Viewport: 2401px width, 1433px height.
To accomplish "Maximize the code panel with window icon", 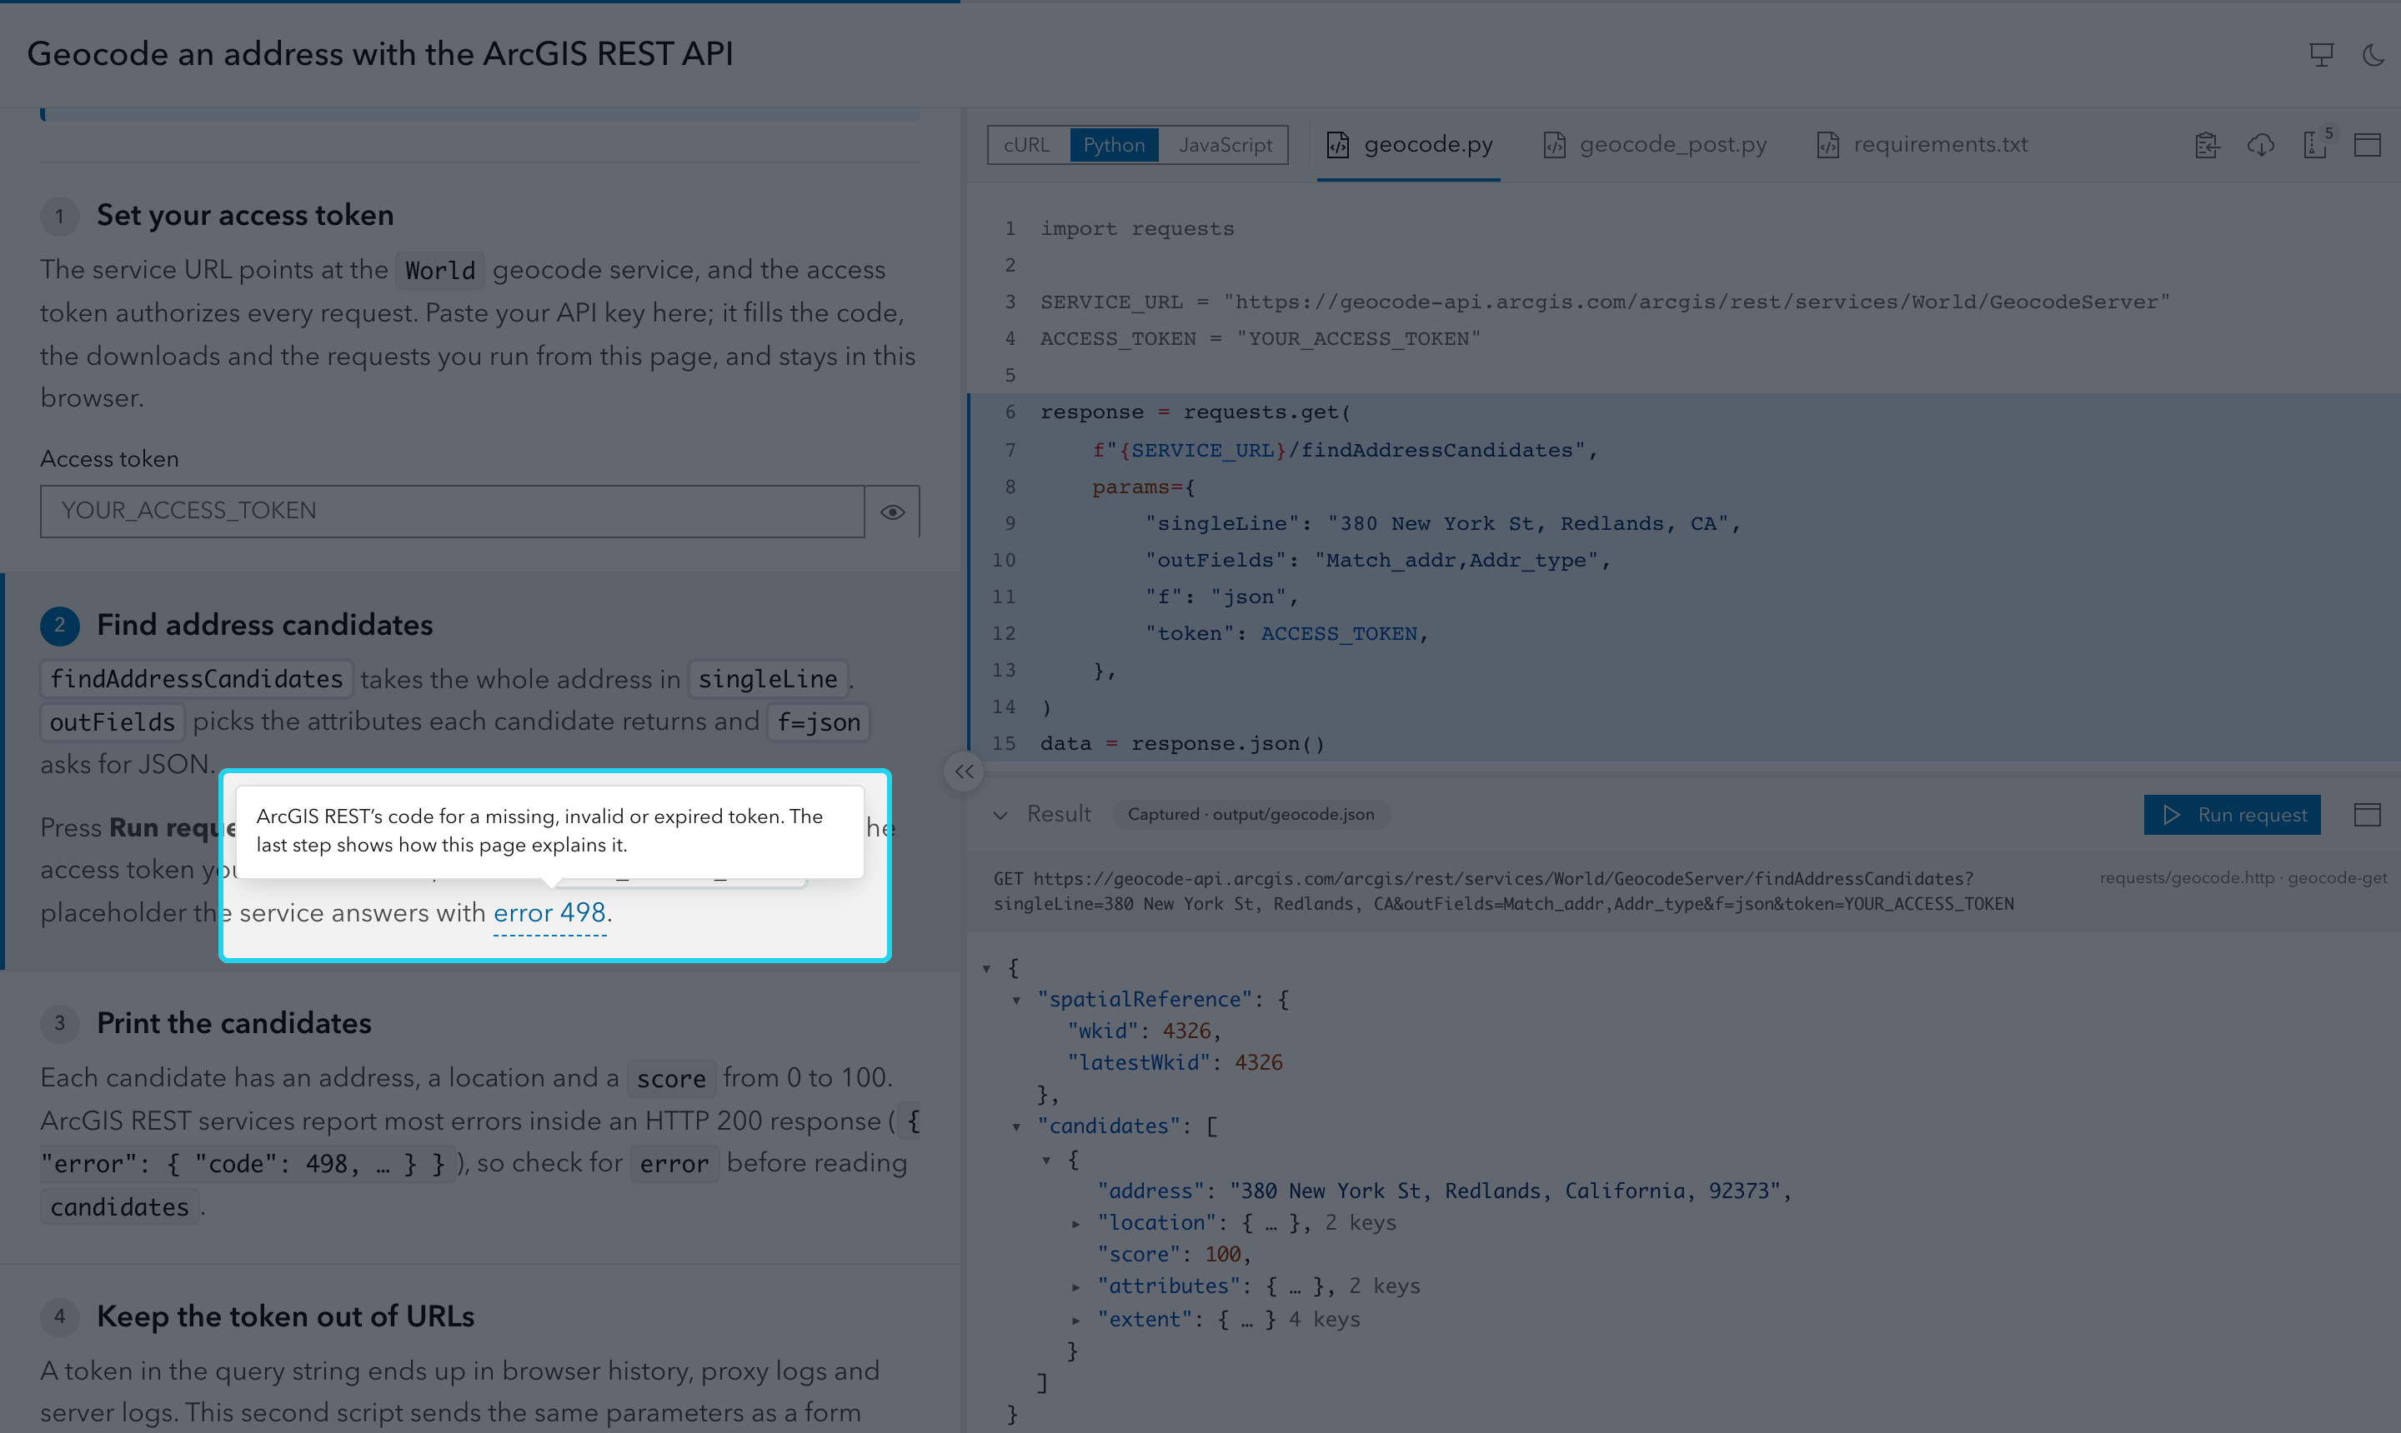I will [x=2367, y=145].
